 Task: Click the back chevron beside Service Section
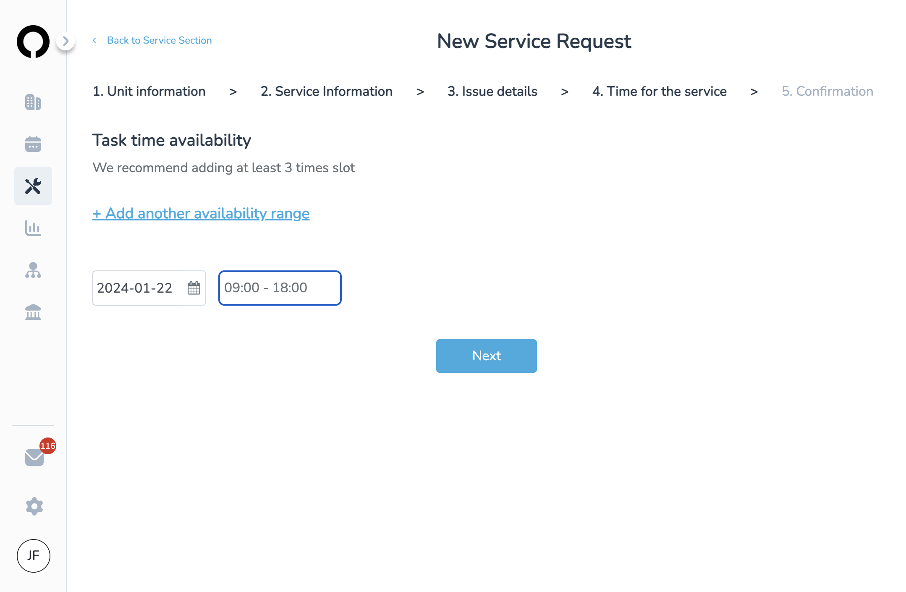click(x=95, y=40)
